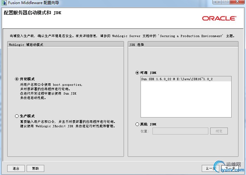Click the Oracle logo
The height and width of the screenshot is (175, 246).
(219, 18)
